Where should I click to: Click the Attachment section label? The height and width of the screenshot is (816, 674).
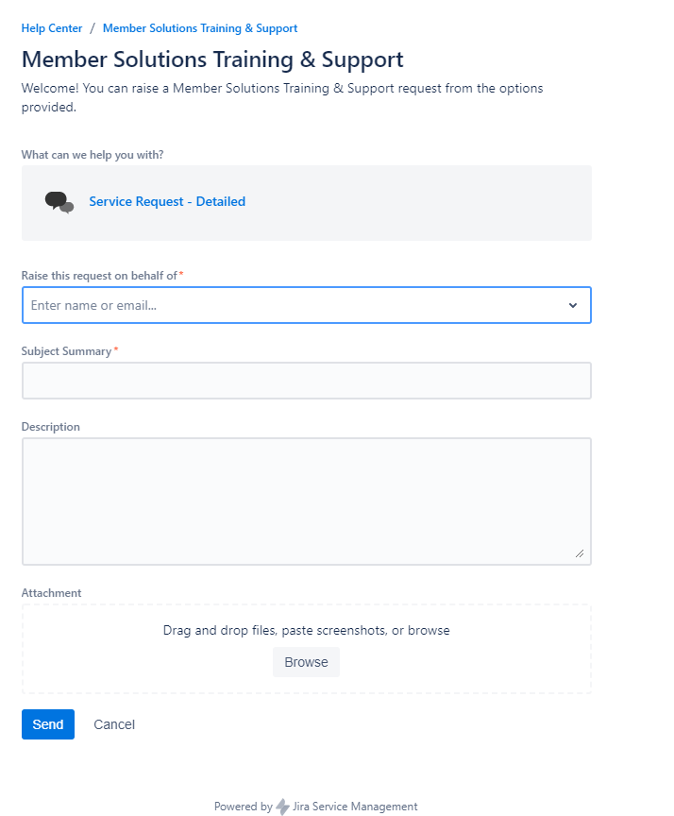[x=51, y=593]
